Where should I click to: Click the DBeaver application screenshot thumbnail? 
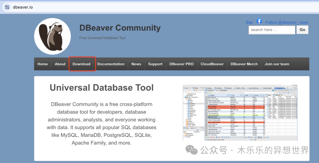point(240,113)
